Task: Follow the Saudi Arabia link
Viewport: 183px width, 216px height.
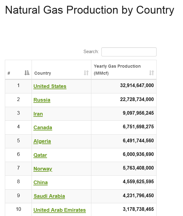Action: [49, 196]
